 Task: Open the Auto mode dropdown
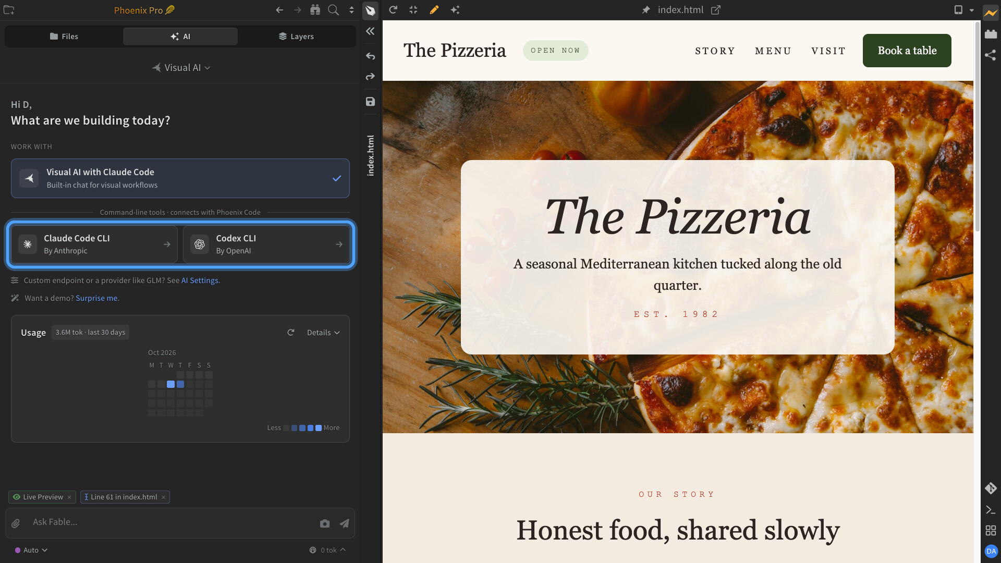(x=31, y=550)
